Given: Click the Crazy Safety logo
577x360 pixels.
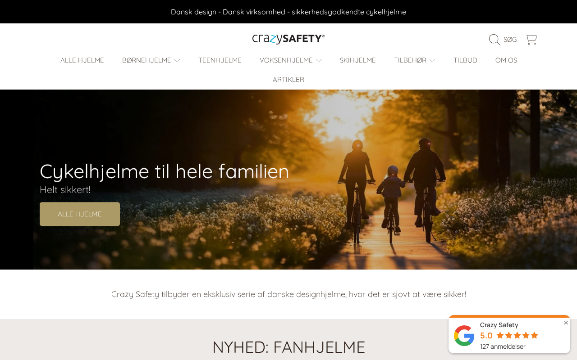Looking at the screenshot, I should pos(288,39).
